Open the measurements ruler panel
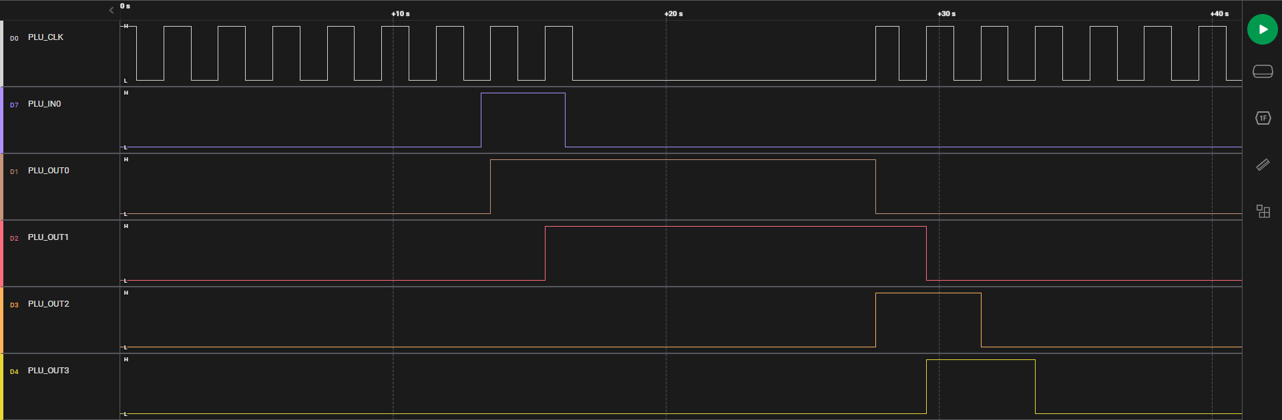Screen dimensions: 1282x420 point(1262,165)
